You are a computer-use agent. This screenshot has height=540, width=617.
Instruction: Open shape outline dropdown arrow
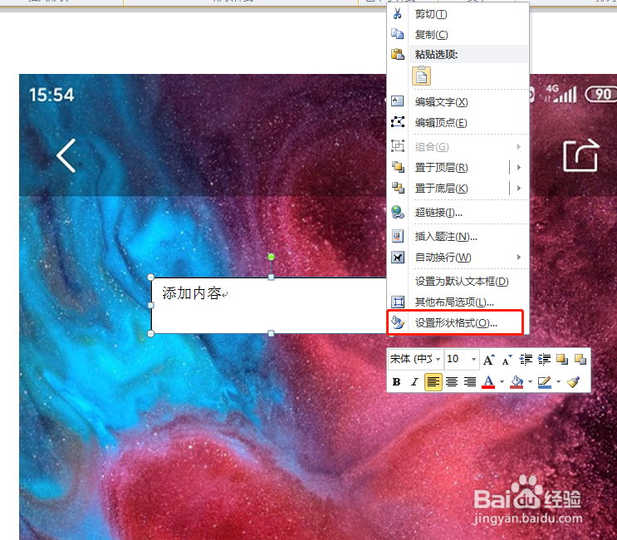click(x=558, y=382)
